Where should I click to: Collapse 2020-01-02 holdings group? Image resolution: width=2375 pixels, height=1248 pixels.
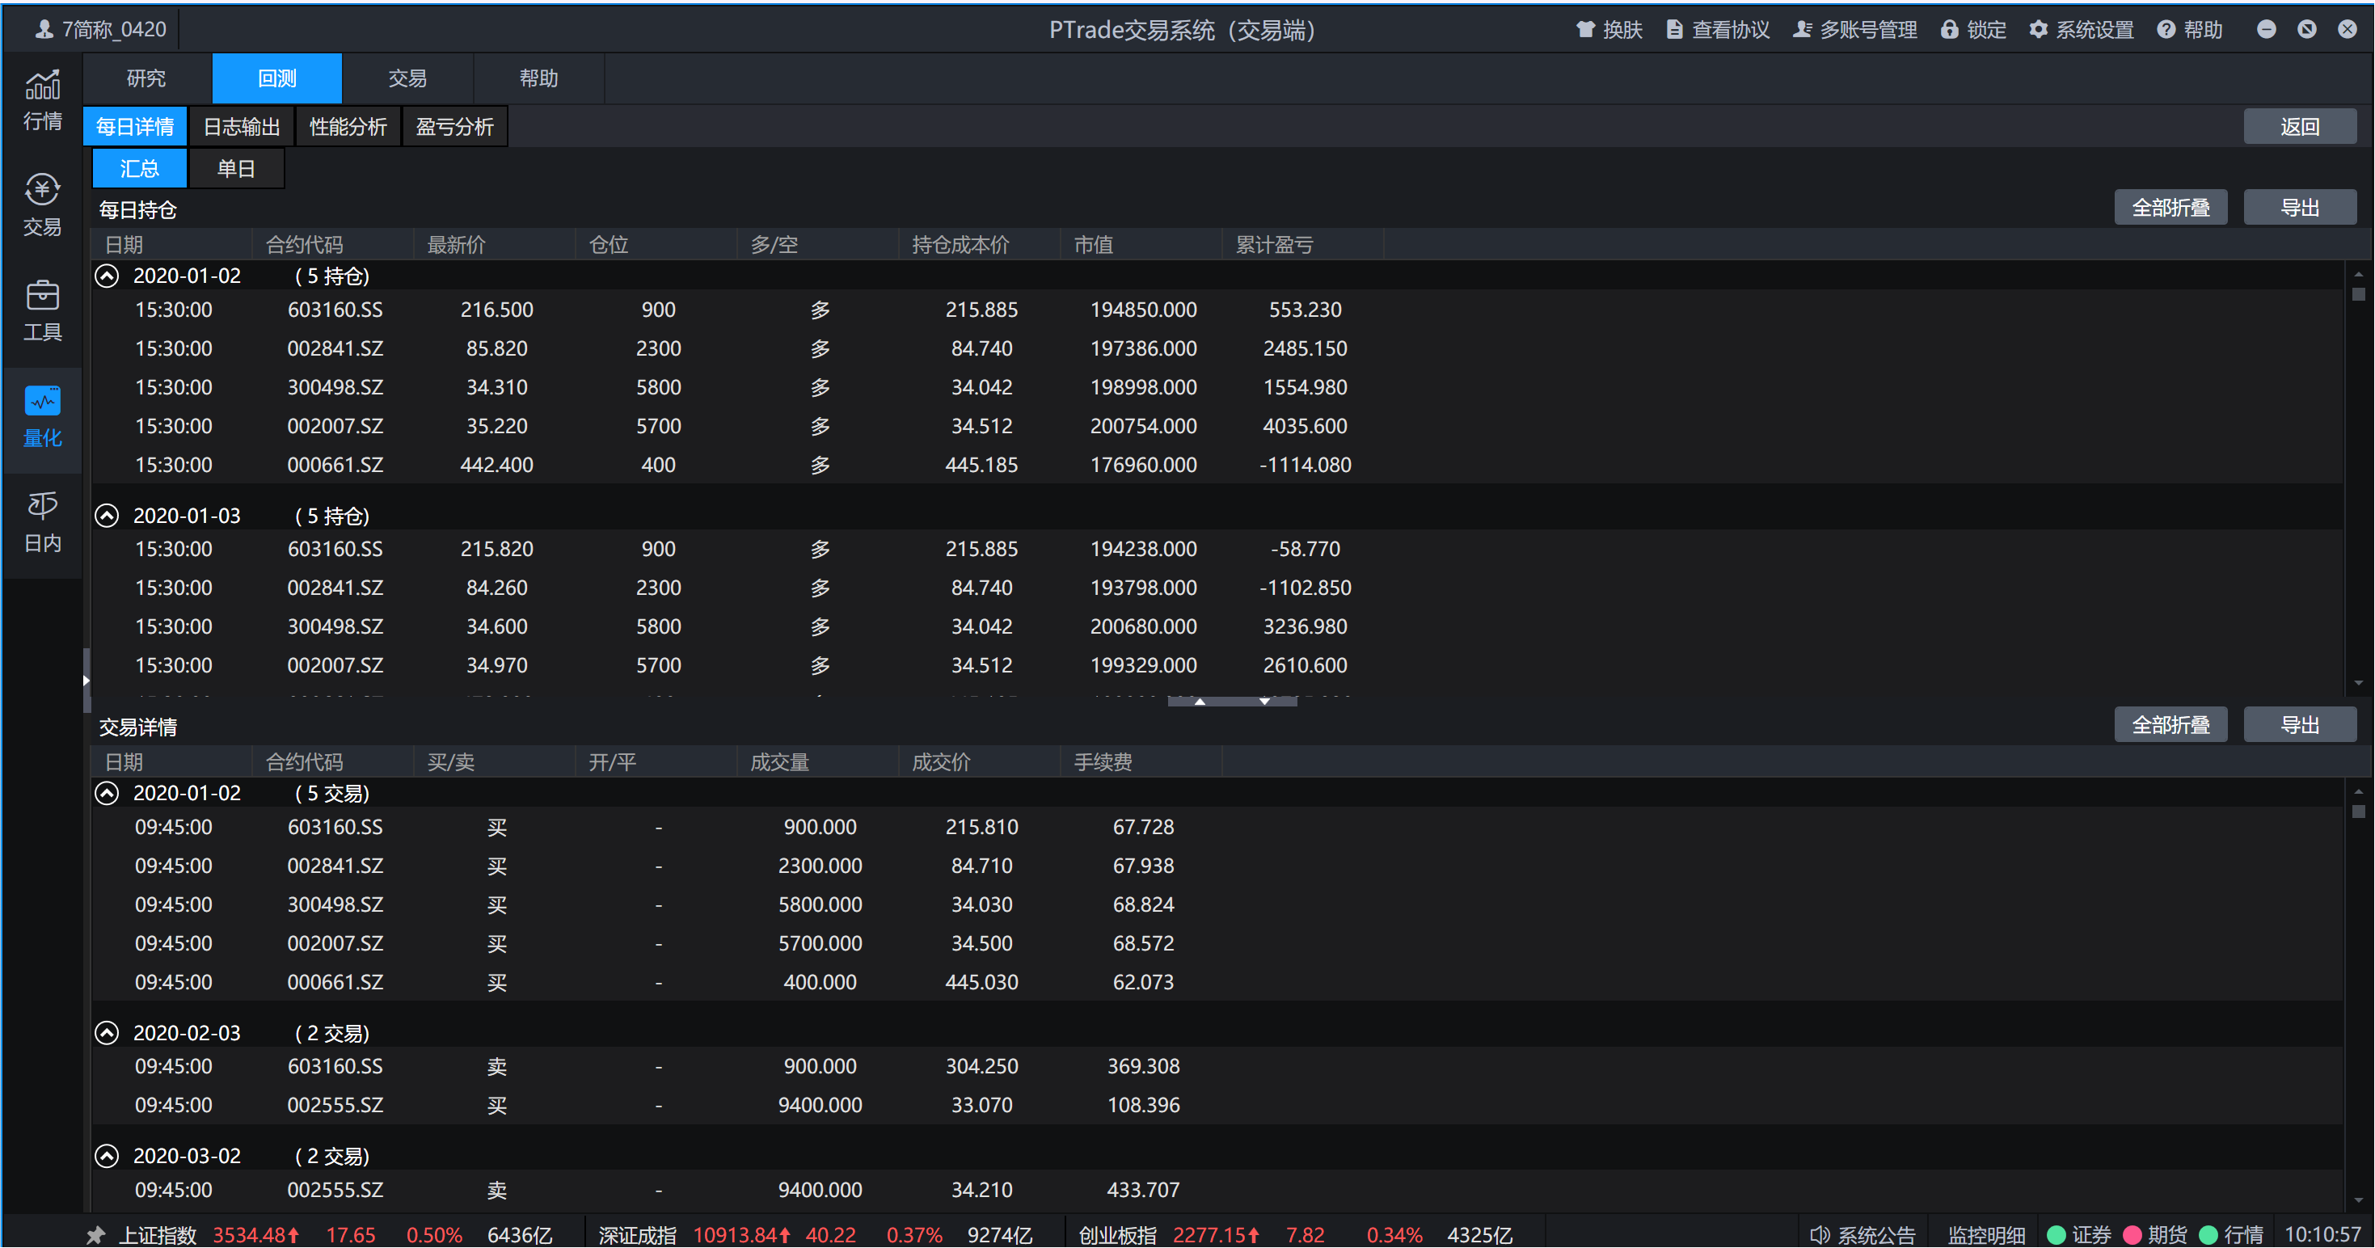(107, 276)
